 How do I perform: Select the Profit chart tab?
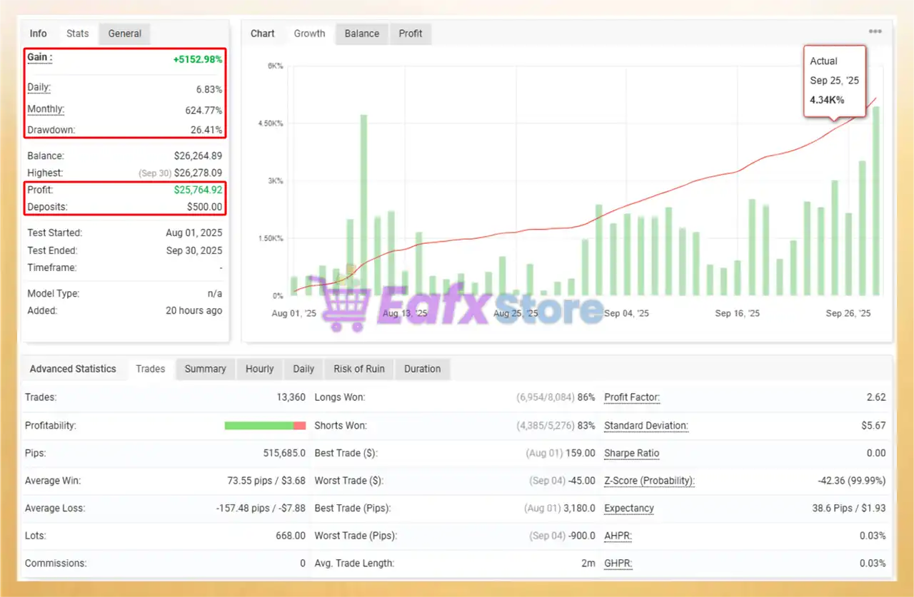(x=410, y=33)
